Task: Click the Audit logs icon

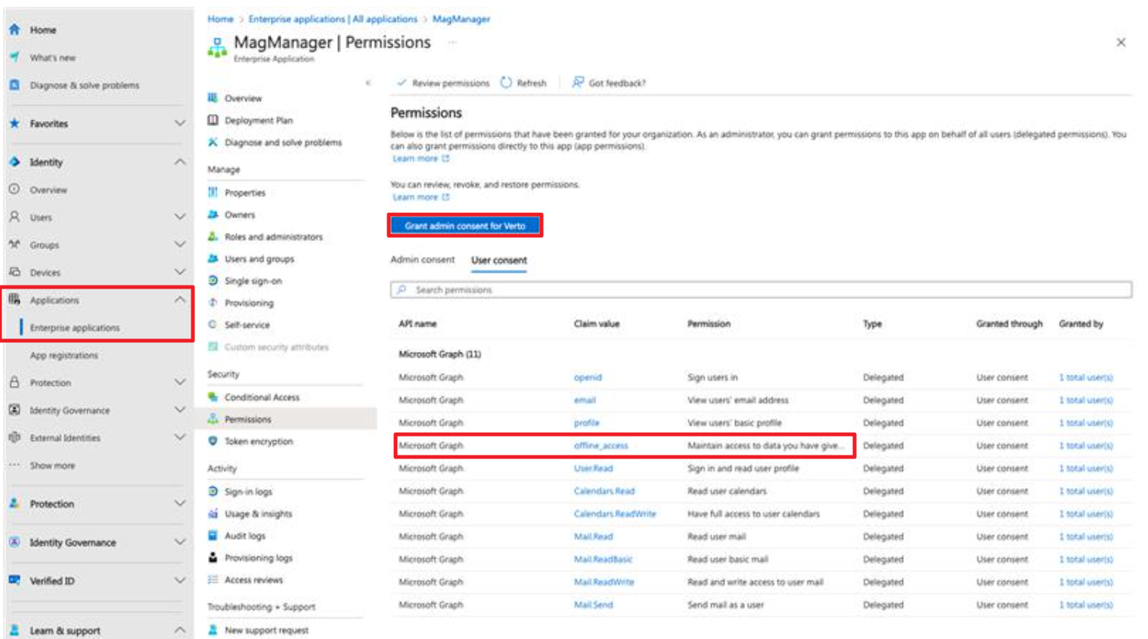Action: [213, 536]
